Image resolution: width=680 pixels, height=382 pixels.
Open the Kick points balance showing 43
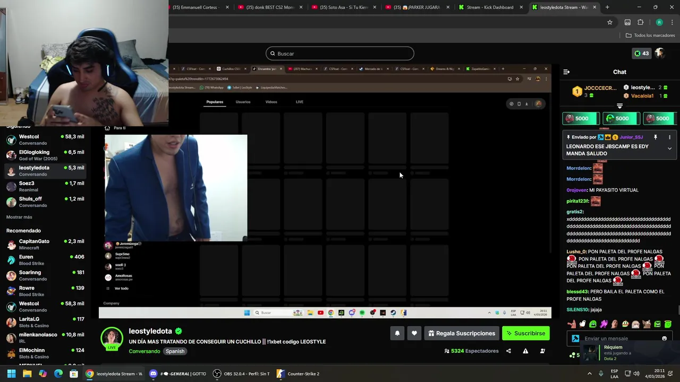tap(641, 53)
